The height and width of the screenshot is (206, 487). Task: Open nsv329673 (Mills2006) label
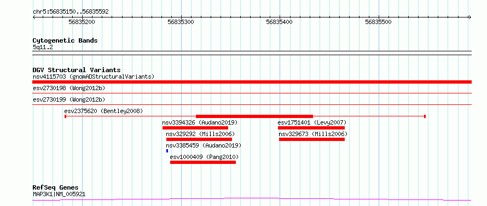coord(313,134)
